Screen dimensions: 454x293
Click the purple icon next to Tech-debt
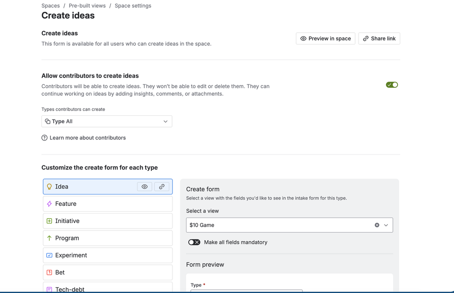point(49,289)
